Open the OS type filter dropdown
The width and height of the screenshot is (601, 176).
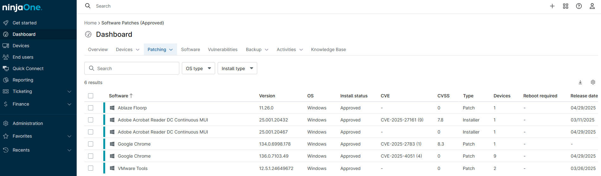[198, 68]
